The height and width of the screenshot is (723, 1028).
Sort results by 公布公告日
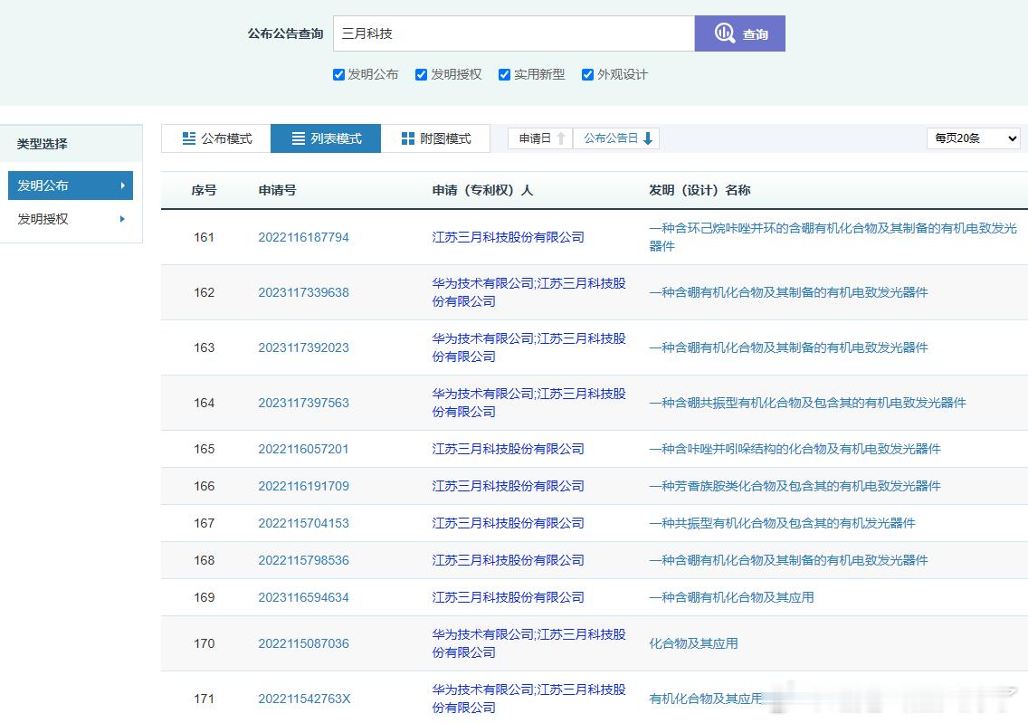[616, 138]
